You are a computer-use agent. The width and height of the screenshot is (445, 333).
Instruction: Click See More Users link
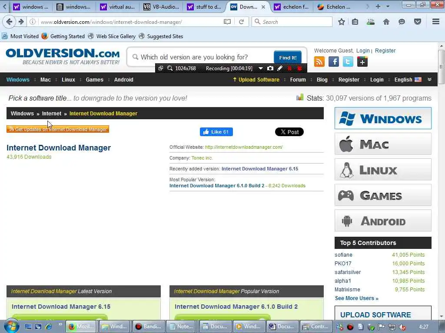click(x=356, y=298)
